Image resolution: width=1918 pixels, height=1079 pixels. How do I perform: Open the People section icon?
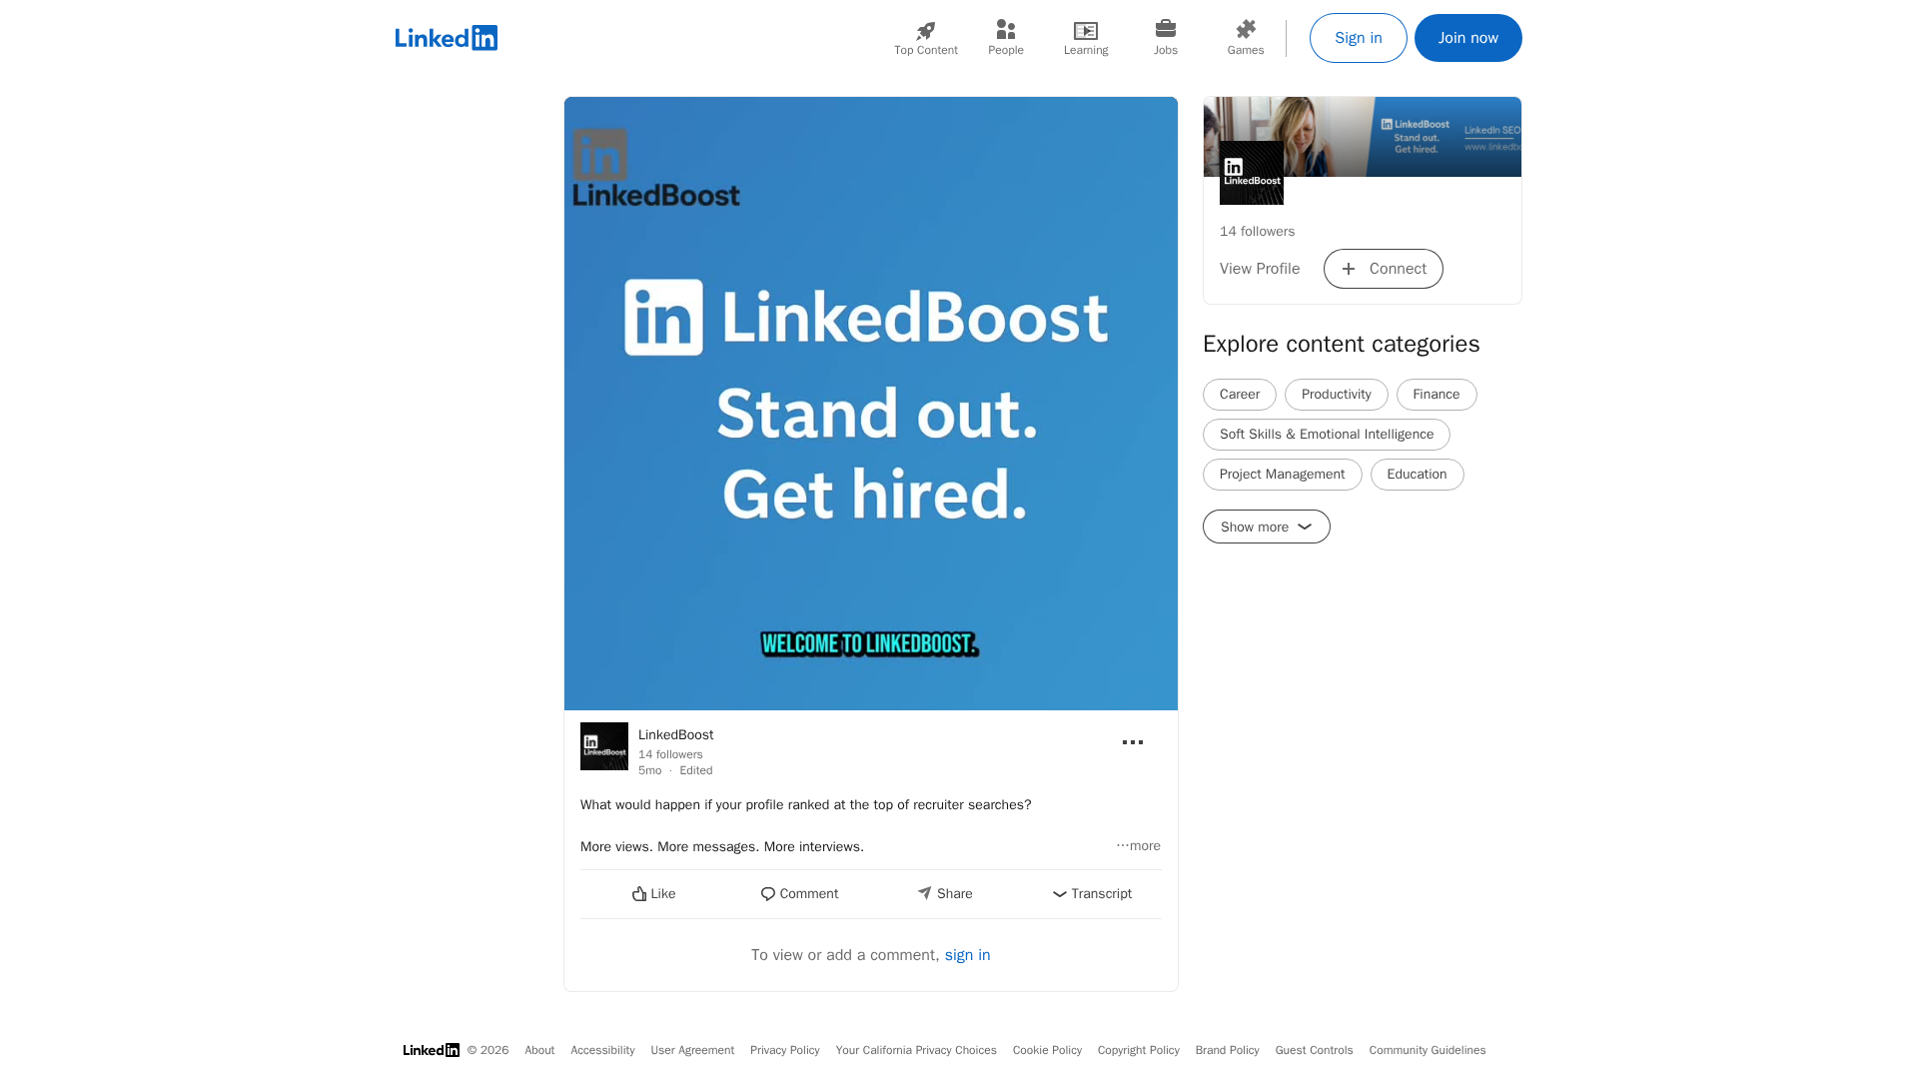[1005, 31]
